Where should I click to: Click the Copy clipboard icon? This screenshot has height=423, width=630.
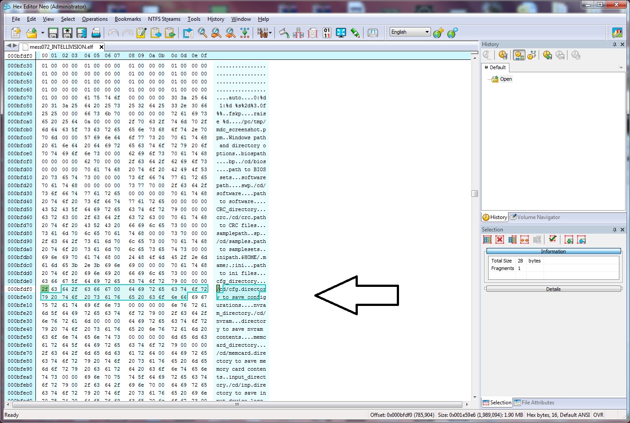pos(156,32)
